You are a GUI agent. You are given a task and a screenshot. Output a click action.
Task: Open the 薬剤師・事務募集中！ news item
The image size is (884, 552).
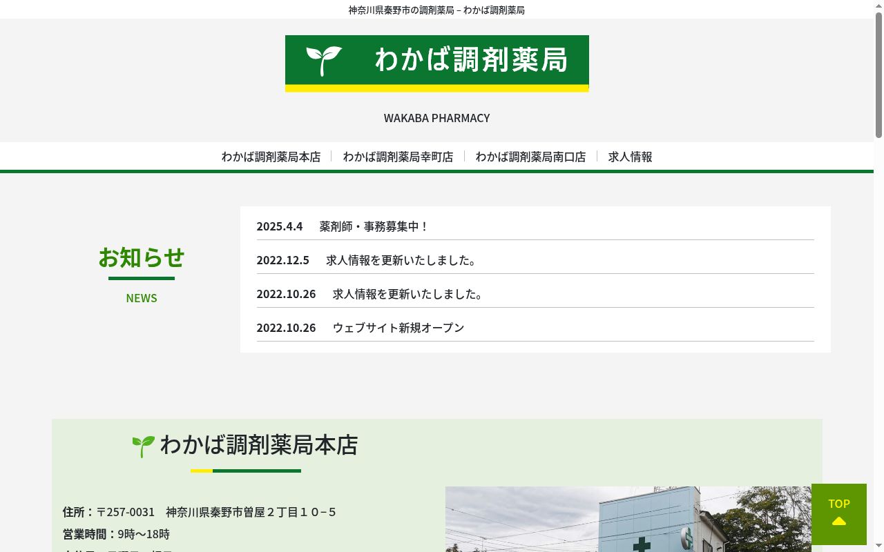click(374, 226)
